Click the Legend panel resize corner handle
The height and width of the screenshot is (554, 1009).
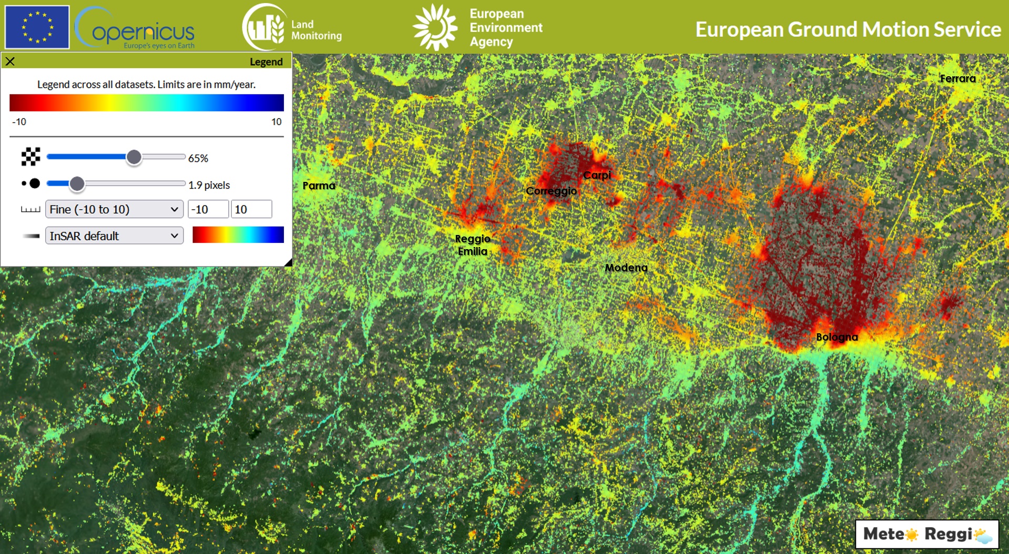[288, 262]
